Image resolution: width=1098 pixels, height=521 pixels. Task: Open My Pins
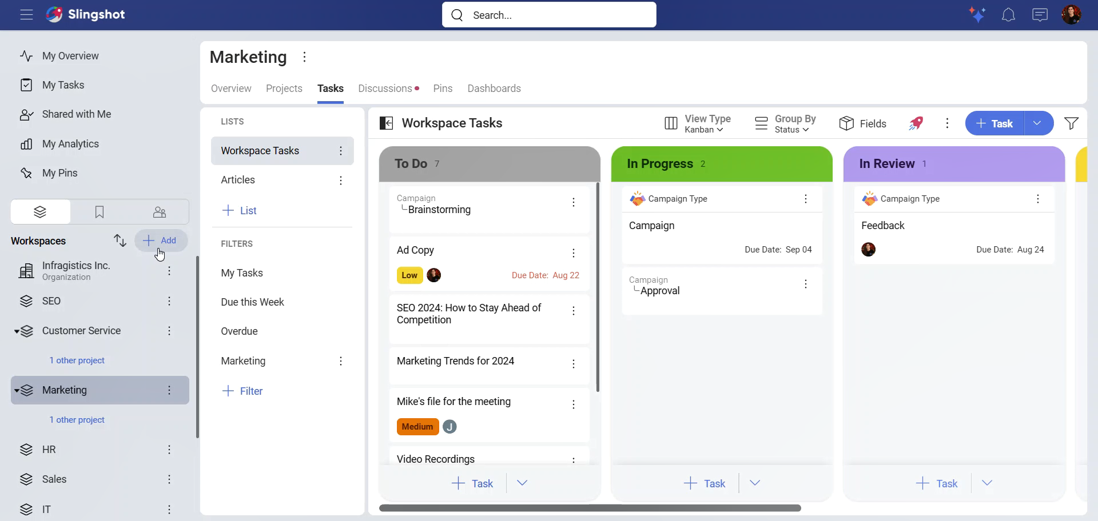pyautogui.click(x=59, y=173)
